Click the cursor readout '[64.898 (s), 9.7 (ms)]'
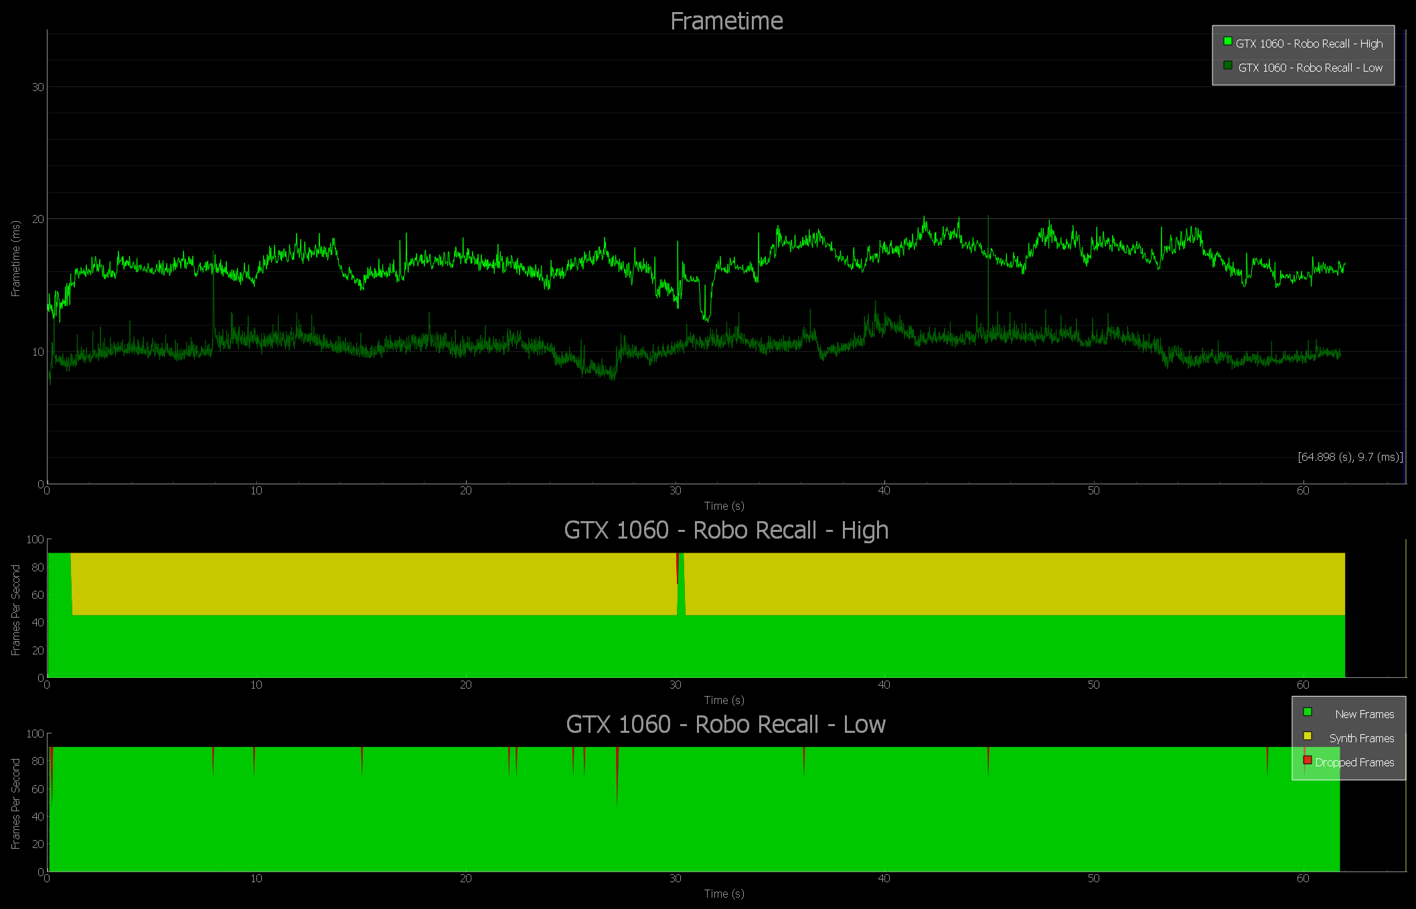 click(x=1350, y=457)
